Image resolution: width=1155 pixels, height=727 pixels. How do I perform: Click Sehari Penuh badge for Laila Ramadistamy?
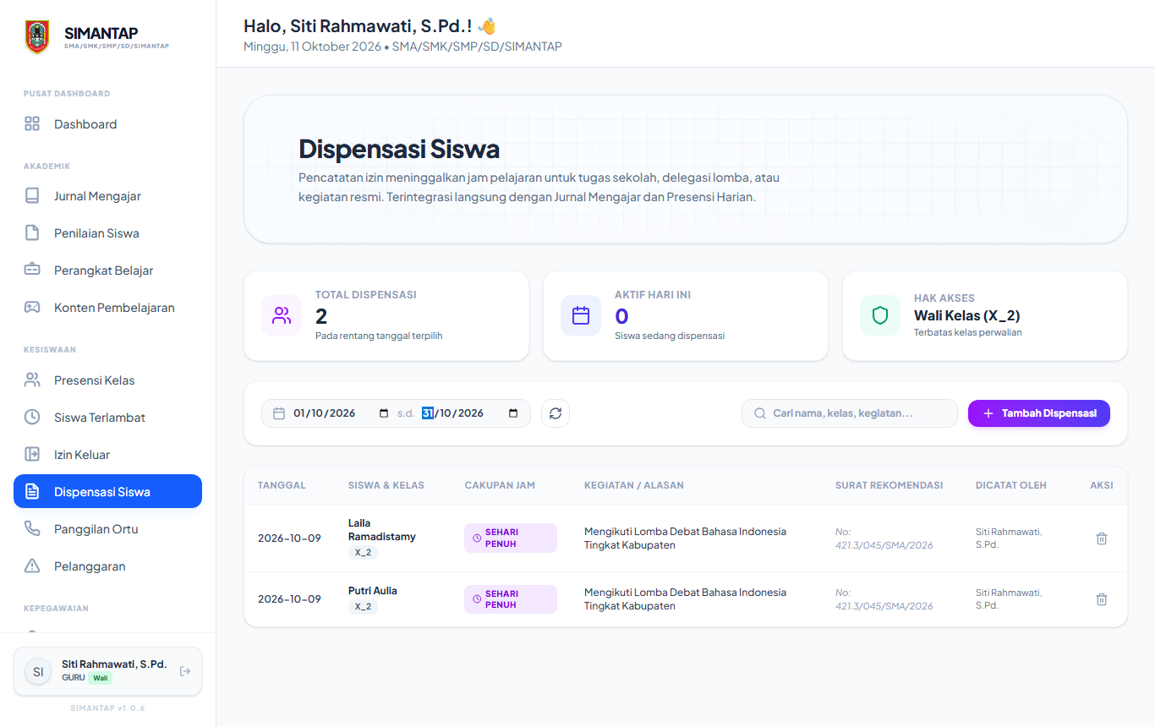click(511, 538)
